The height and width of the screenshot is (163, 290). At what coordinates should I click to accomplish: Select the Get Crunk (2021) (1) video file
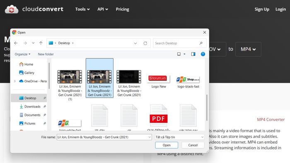coord(70,85)
